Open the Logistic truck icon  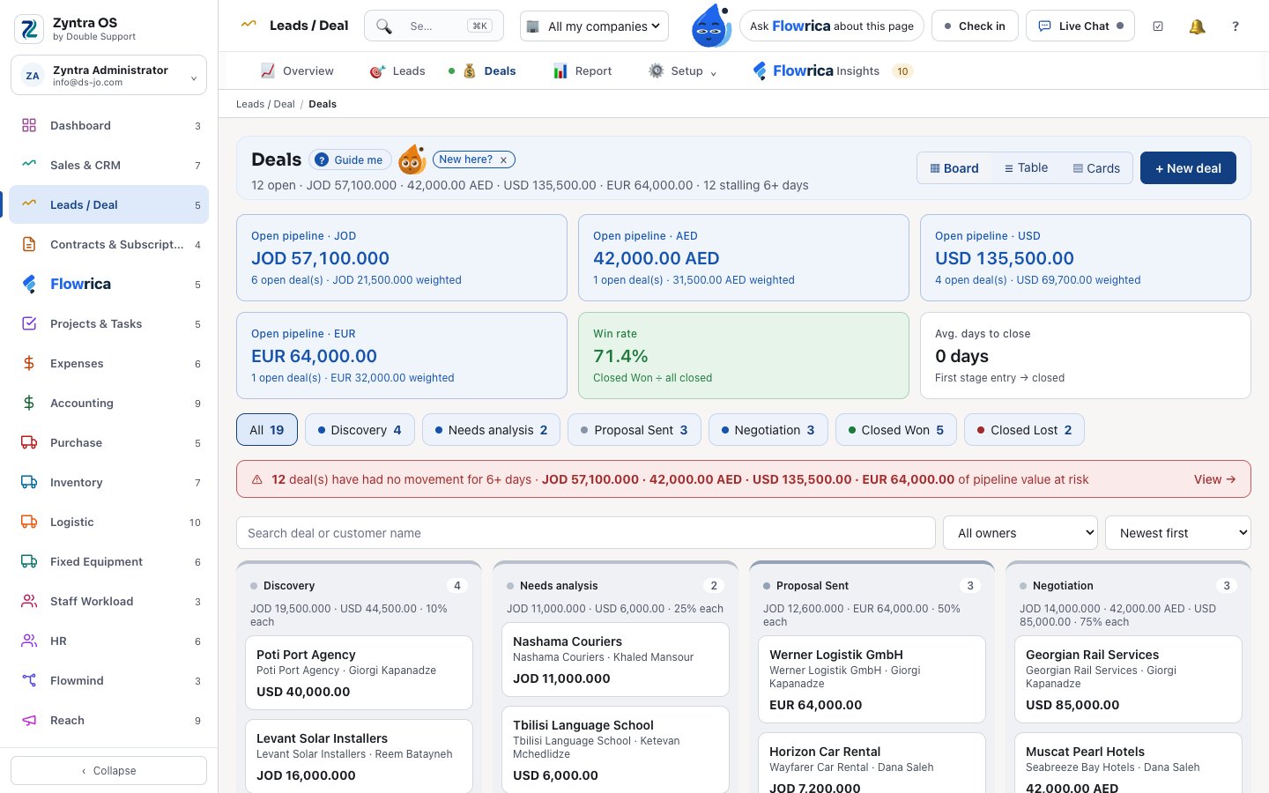[29, 522]
